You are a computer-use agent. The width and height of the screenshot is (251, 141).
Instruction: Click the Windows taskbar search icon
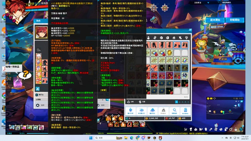pos(96,138)
